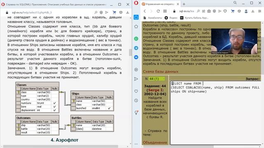This screenshot has width=264, height=148.
Task: Open My Flow arrow in sidebar
Action: pyautogui.click(x=136, y=79)
